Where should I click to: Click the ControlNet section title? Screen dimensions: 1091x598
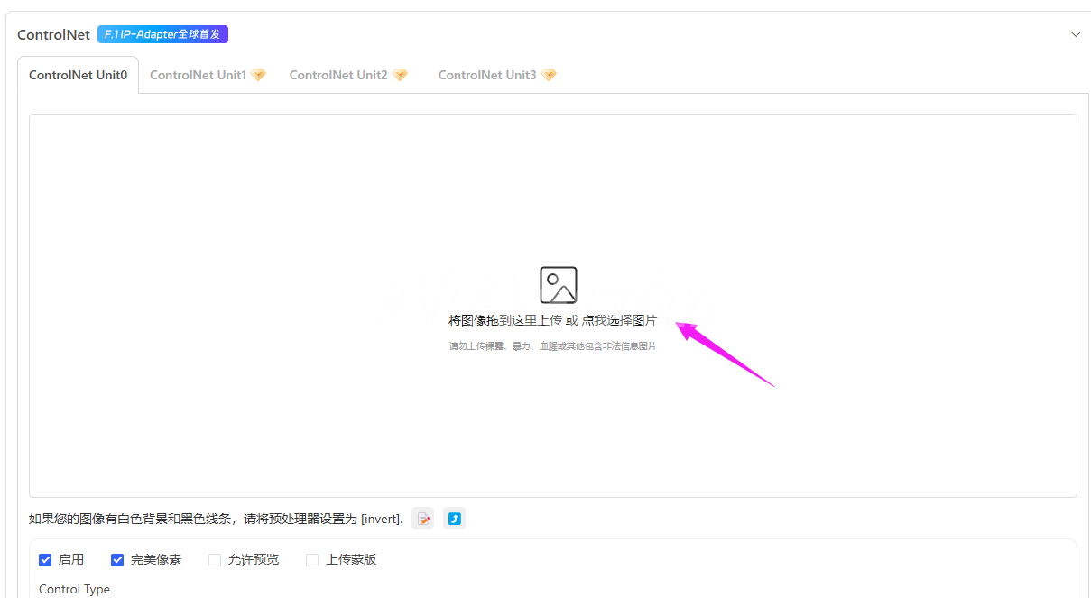pyautogui.click(x=53, y=34)
